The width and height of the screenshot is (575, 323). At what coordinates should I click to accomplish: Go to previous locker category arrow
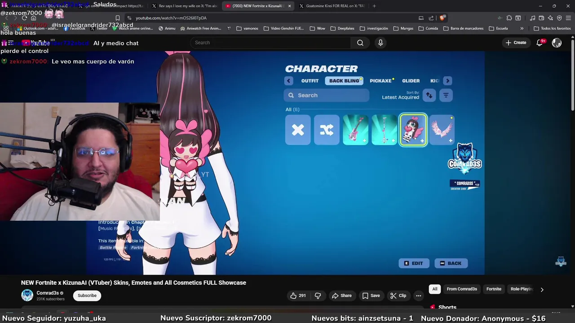pyautogui.click(x=288, y=81)
